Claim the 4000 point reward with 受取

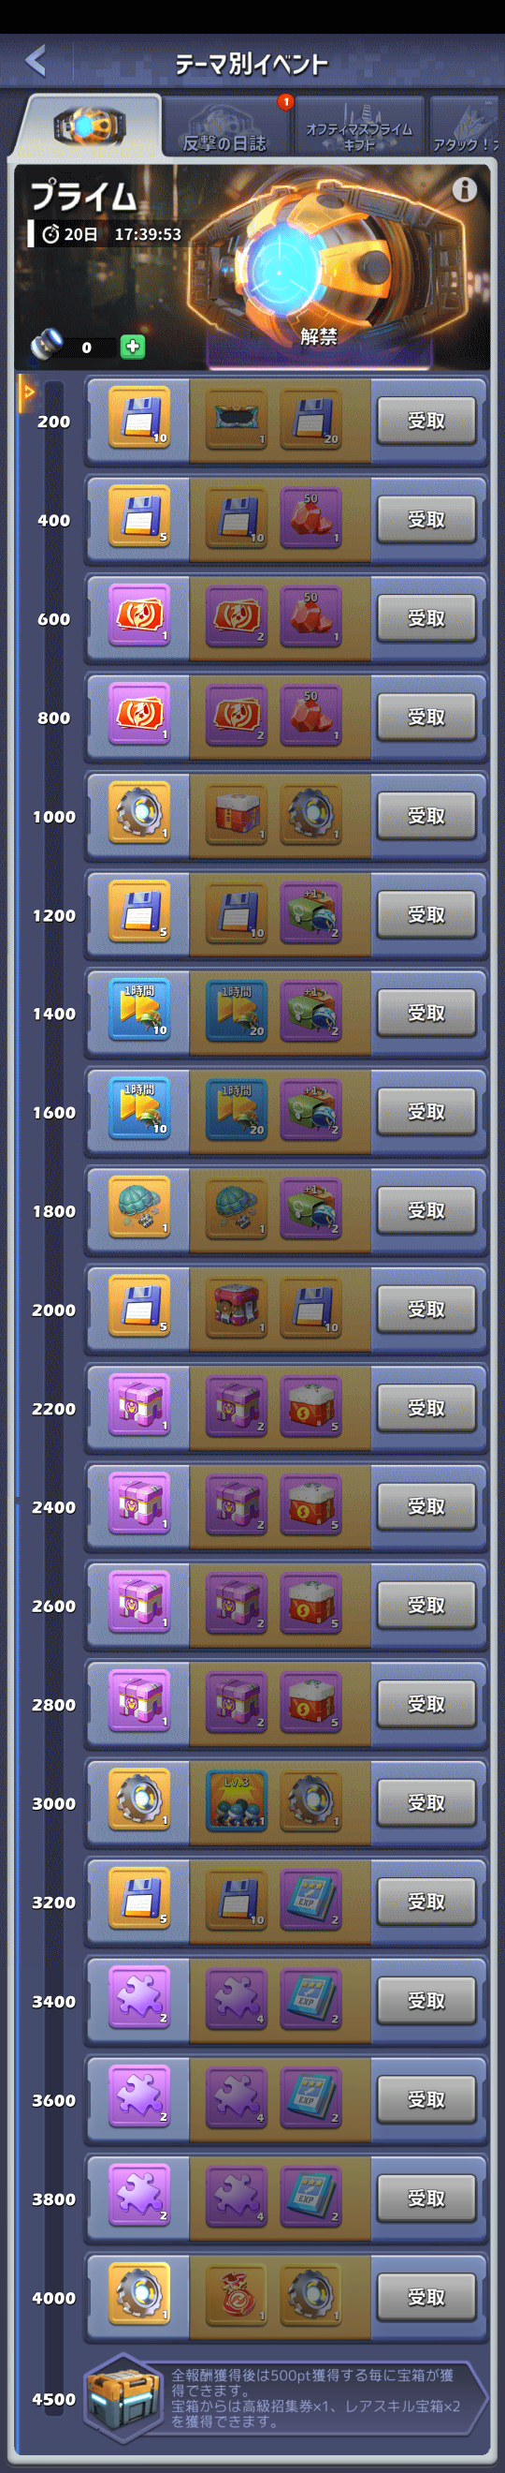(x=426, y=2295)
